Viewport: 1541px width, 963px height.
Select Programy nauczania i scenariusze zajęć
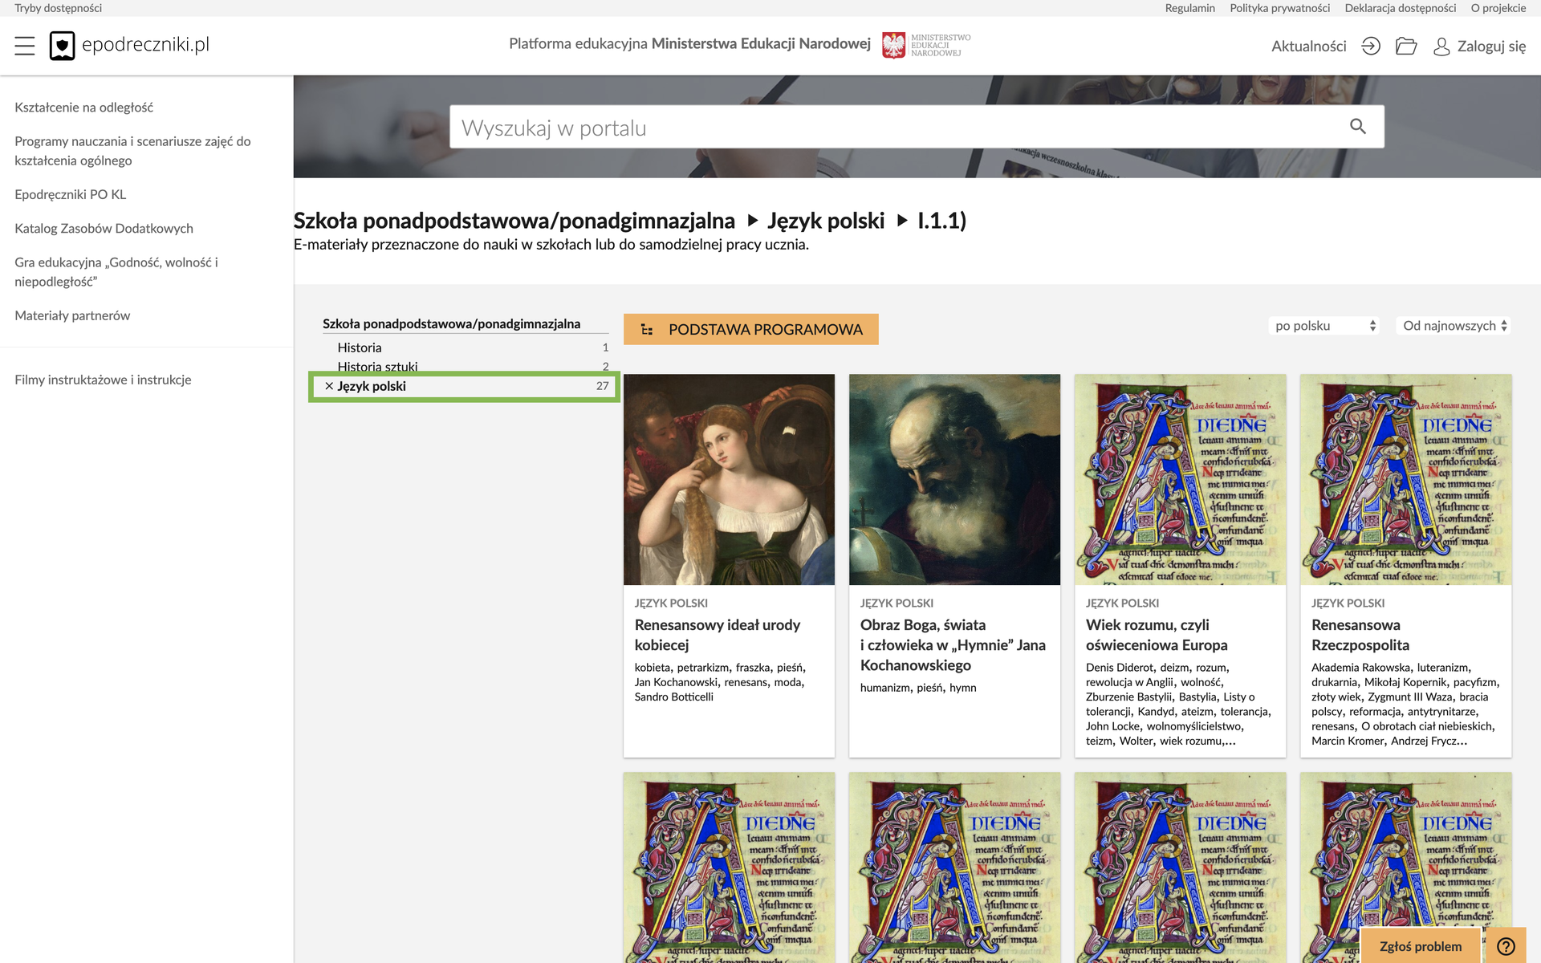click(x=132, y=151)
